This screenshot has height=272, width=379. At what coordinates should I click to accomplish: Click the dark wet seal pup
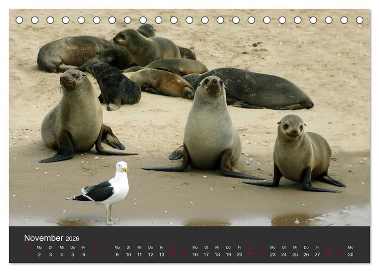pos(114,84)
